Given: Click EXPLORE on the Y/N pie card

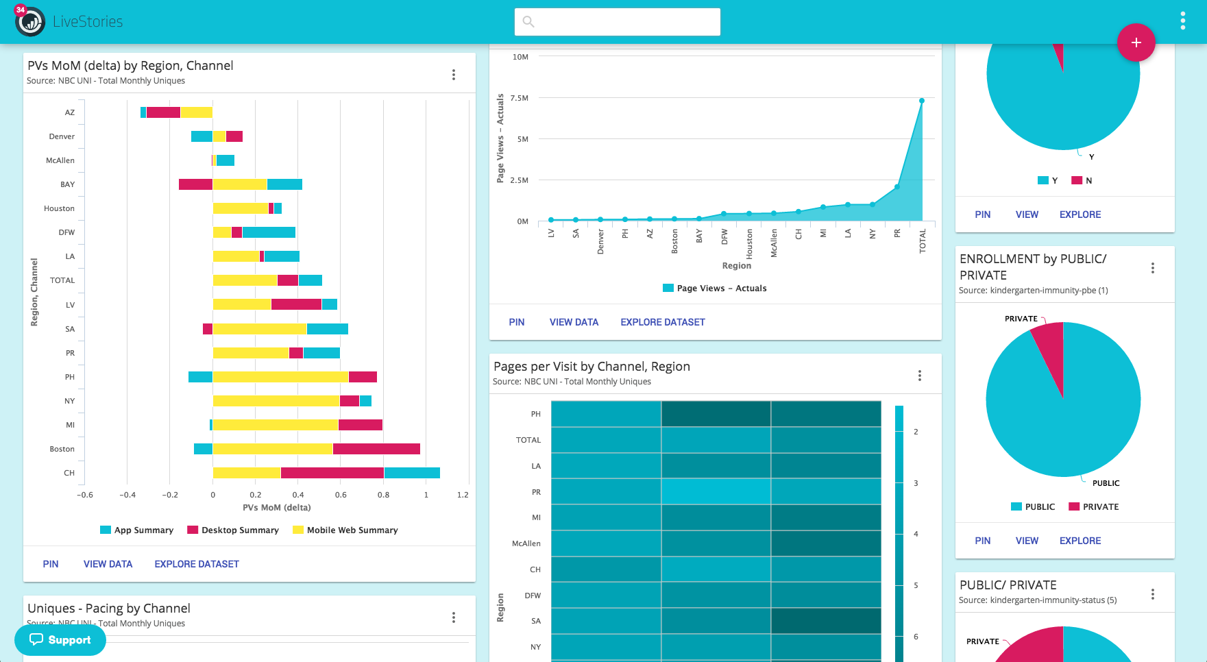Looking at the screenshot, I should pyautogui.click(x=1080, y=214).
